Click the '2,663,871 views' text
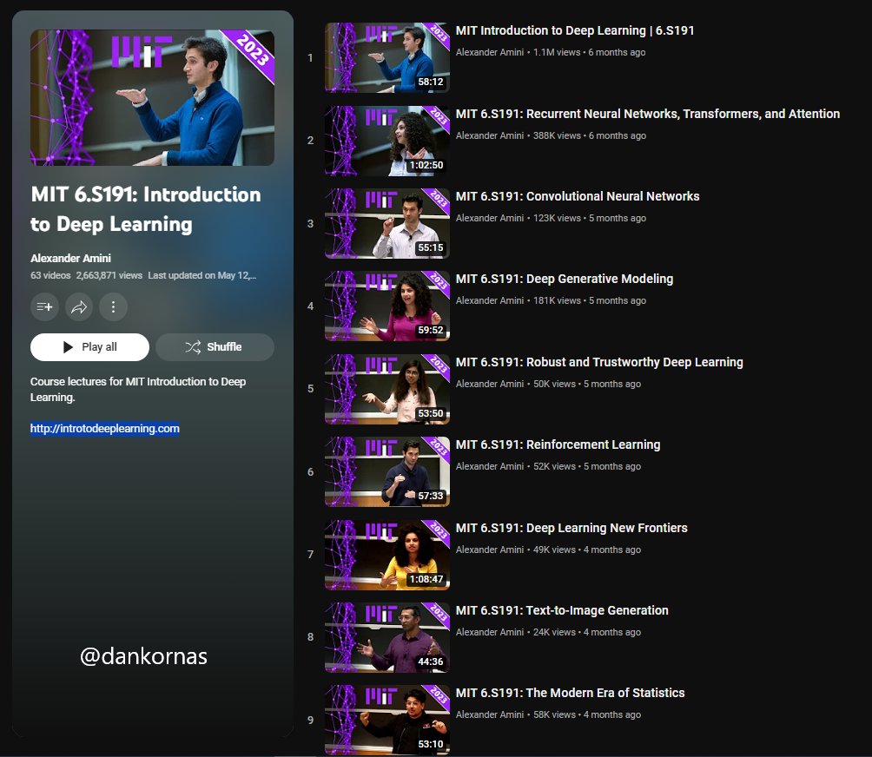The height and width of the screenshot is (757, 872). (109, 275)
